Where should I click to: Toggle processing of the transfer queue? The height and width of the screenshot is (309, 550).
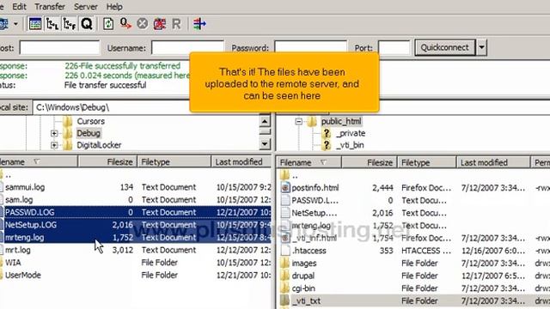[125, 24]
